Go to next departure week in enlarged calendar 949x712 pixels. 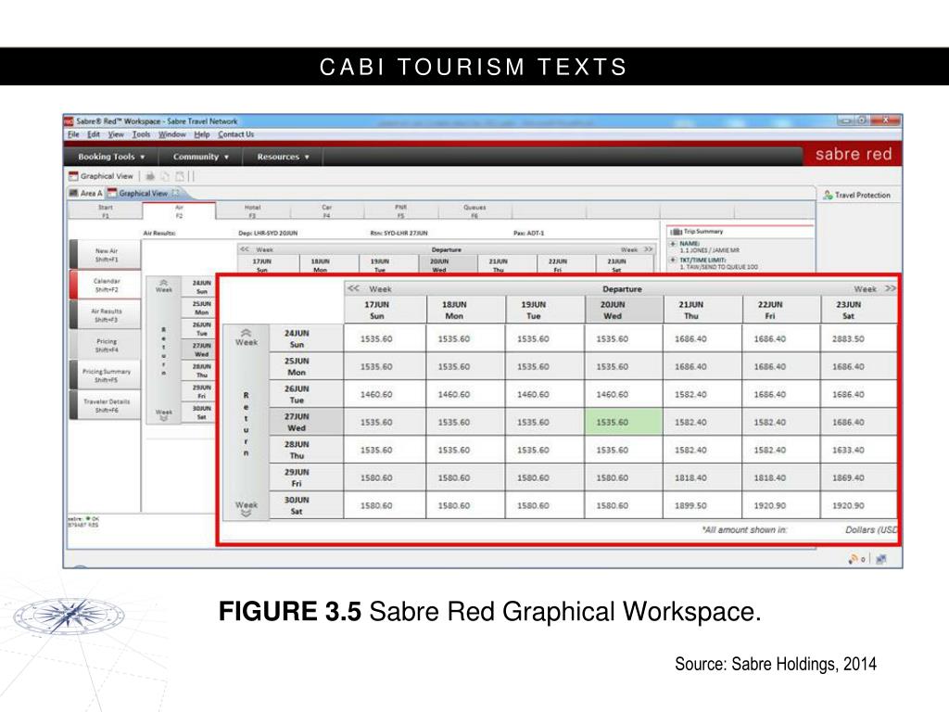click(x=890, y=289)
